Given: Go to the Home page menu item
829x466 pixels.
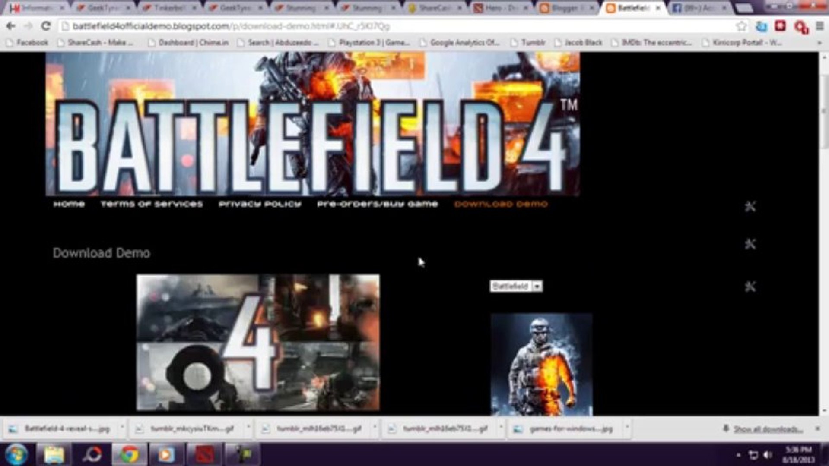Looking at the screenshot, I should click(x=69, y=204).
